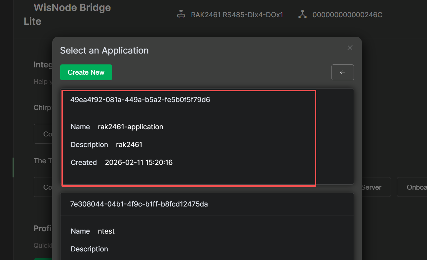The width and height of the screenshot is (427, 260).
Task: Click the node EUI icon beside 000000000000246C
Action: [302, 15]
